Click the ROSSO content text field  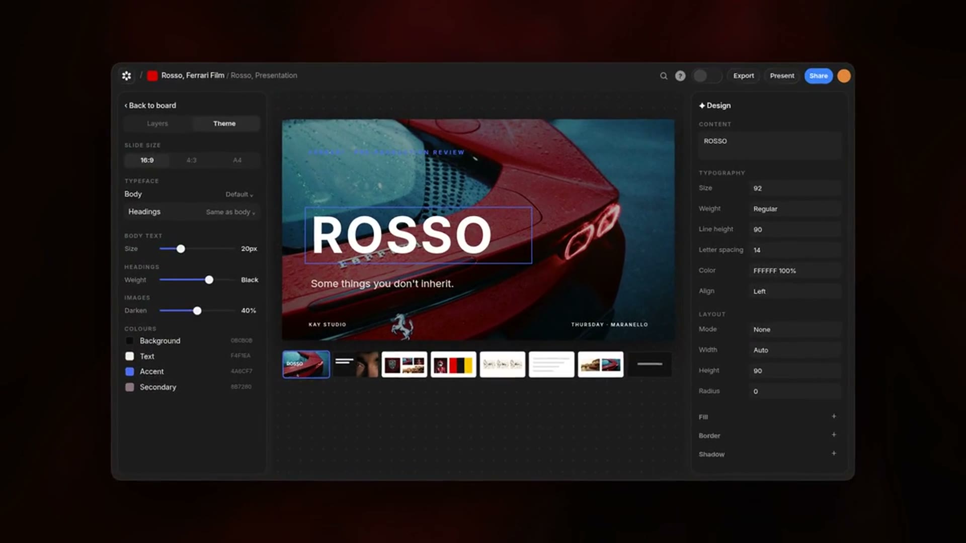pyautogui.click(x=770, y=146)
